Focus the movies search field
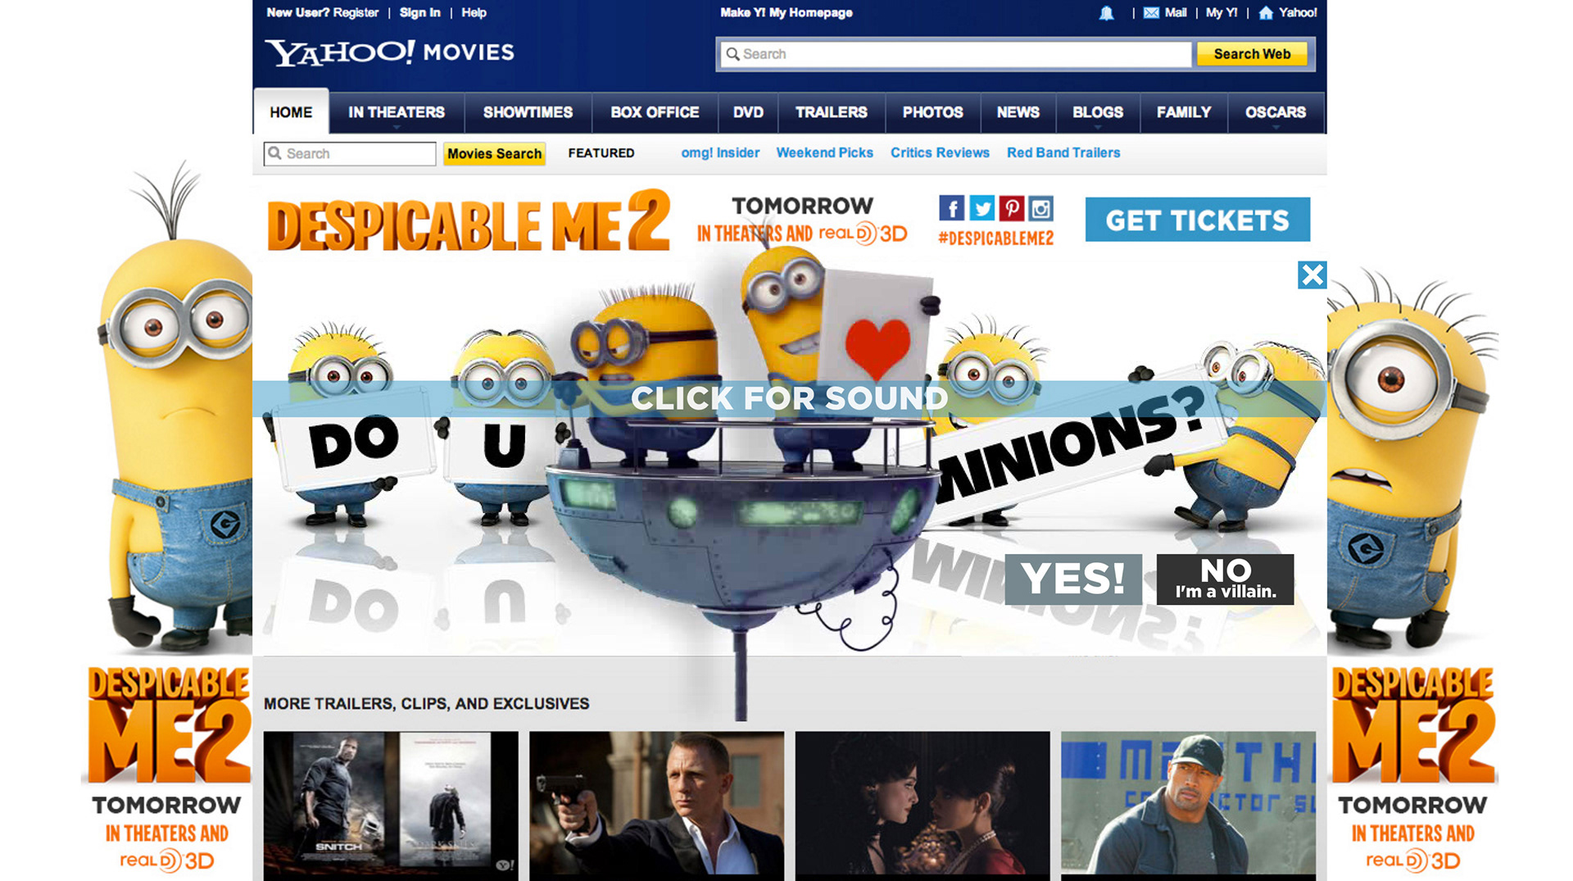 (350, 154)
